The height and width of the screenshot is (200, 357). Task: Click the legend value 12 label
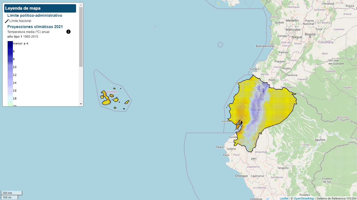click(x=15, y=75)
